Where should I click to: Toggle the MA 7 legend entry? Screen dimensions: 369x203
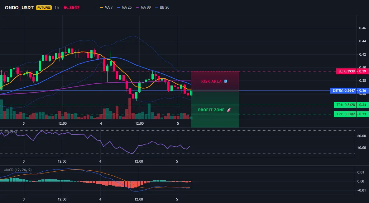tap(106, 7)
